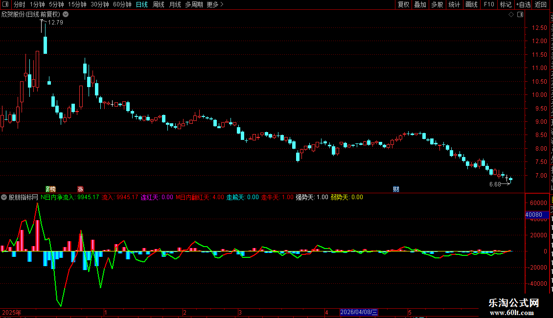Click the month 3 marker on the time axis

click(240, 312)
